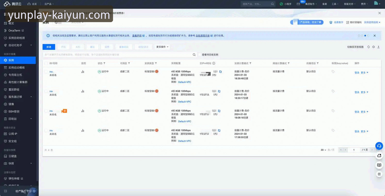The image size is (385, 196).
Task: Toggle the select-all checkbox in table header
Action: click(x=46, y=63)
